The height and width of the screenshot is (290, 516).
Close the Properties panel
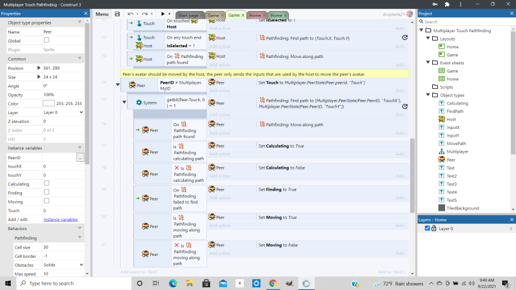[86, 14]
